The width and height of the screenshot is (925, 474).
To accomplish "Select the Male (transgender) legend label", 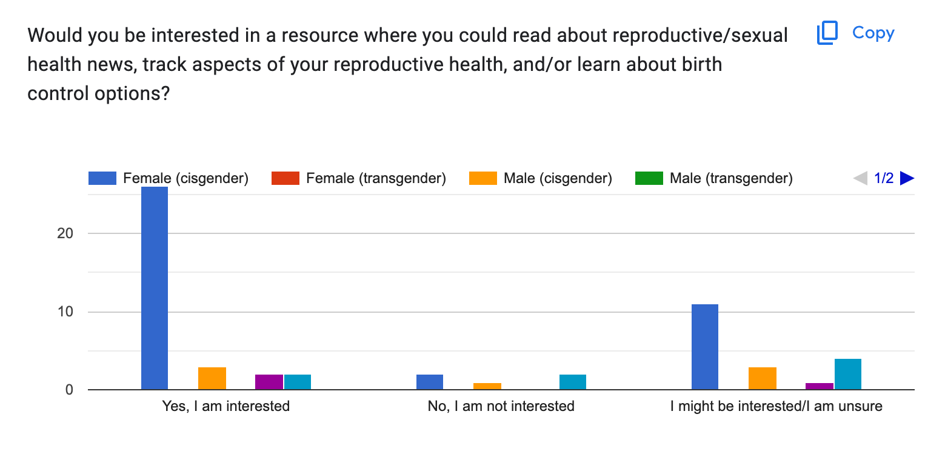I will point(731,178).
